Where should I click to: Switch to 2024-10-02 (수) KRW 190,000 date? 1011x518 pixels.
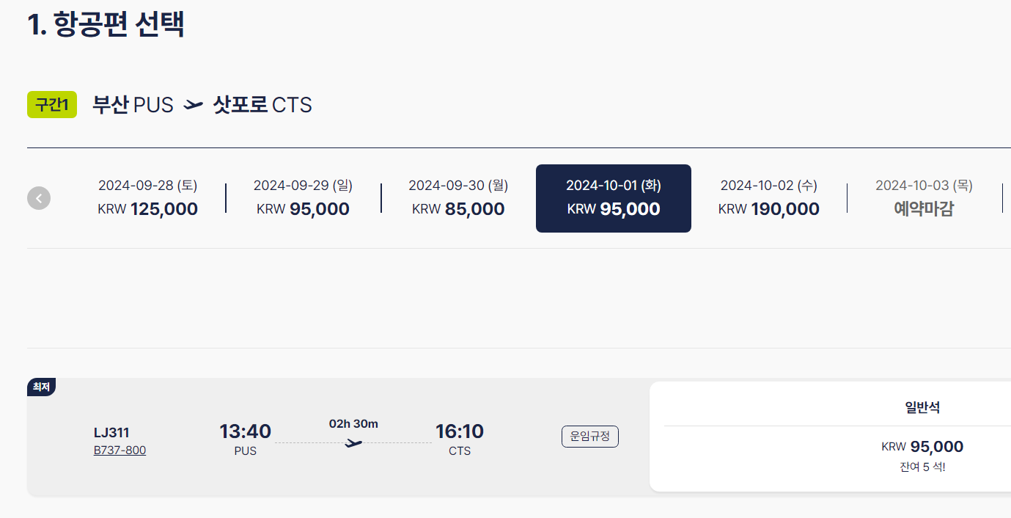[x=769, y=198]
